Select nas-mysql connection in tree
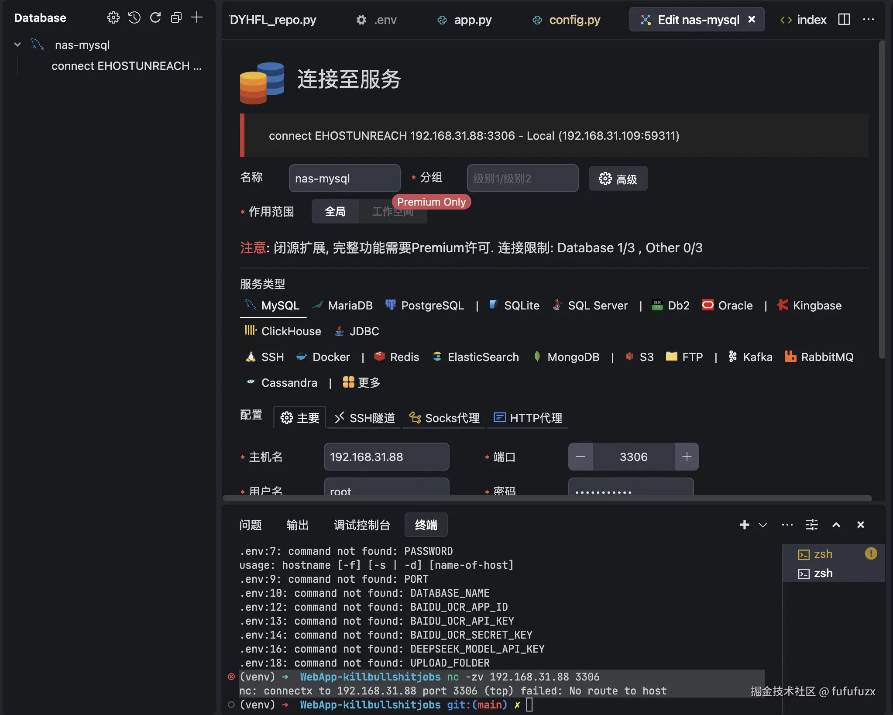The height and width of the screenshot is (715, 893). (82, 45)
